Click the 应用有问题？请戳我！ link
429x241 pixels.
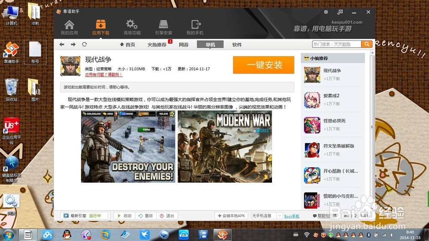[103, 75]
